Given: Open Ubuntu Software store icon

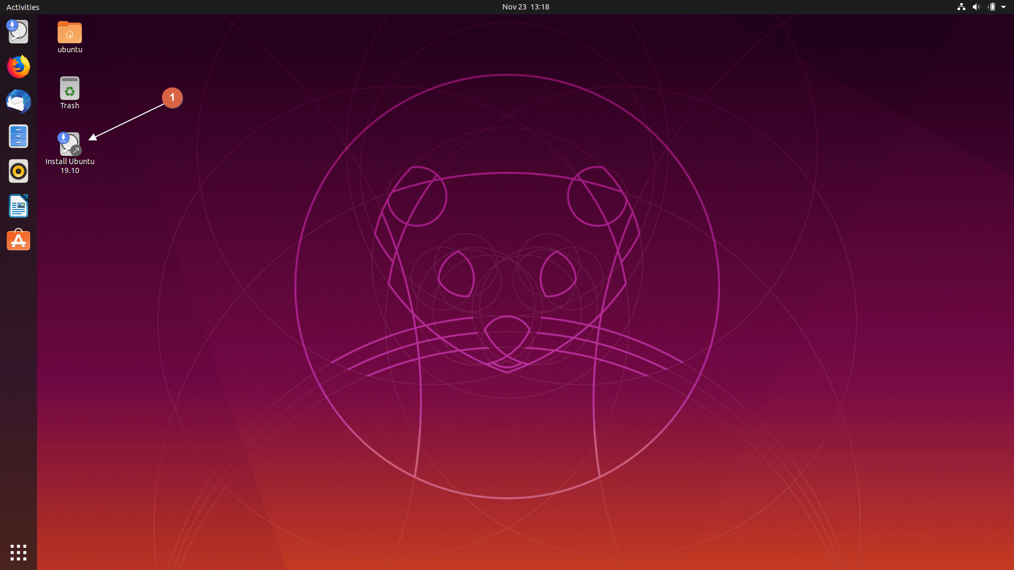Looking at the screenshot, I should 18,241.
